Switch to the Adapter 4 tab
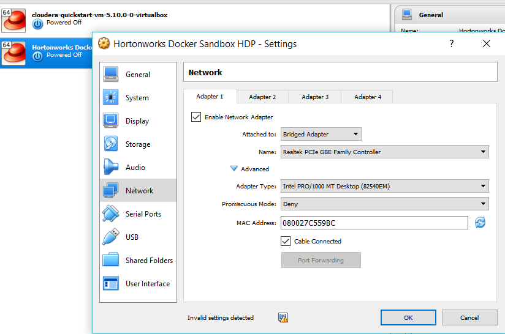 pos(368,97)
